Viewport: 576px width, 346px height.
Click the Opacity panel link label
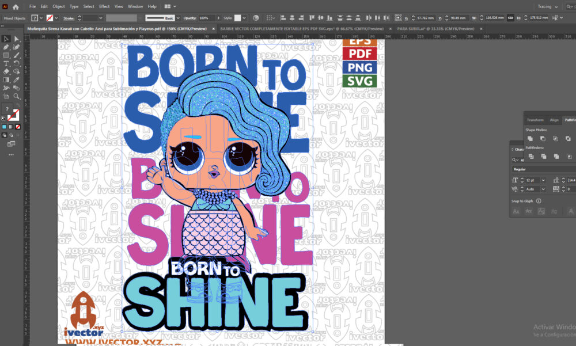coord(190,18)
